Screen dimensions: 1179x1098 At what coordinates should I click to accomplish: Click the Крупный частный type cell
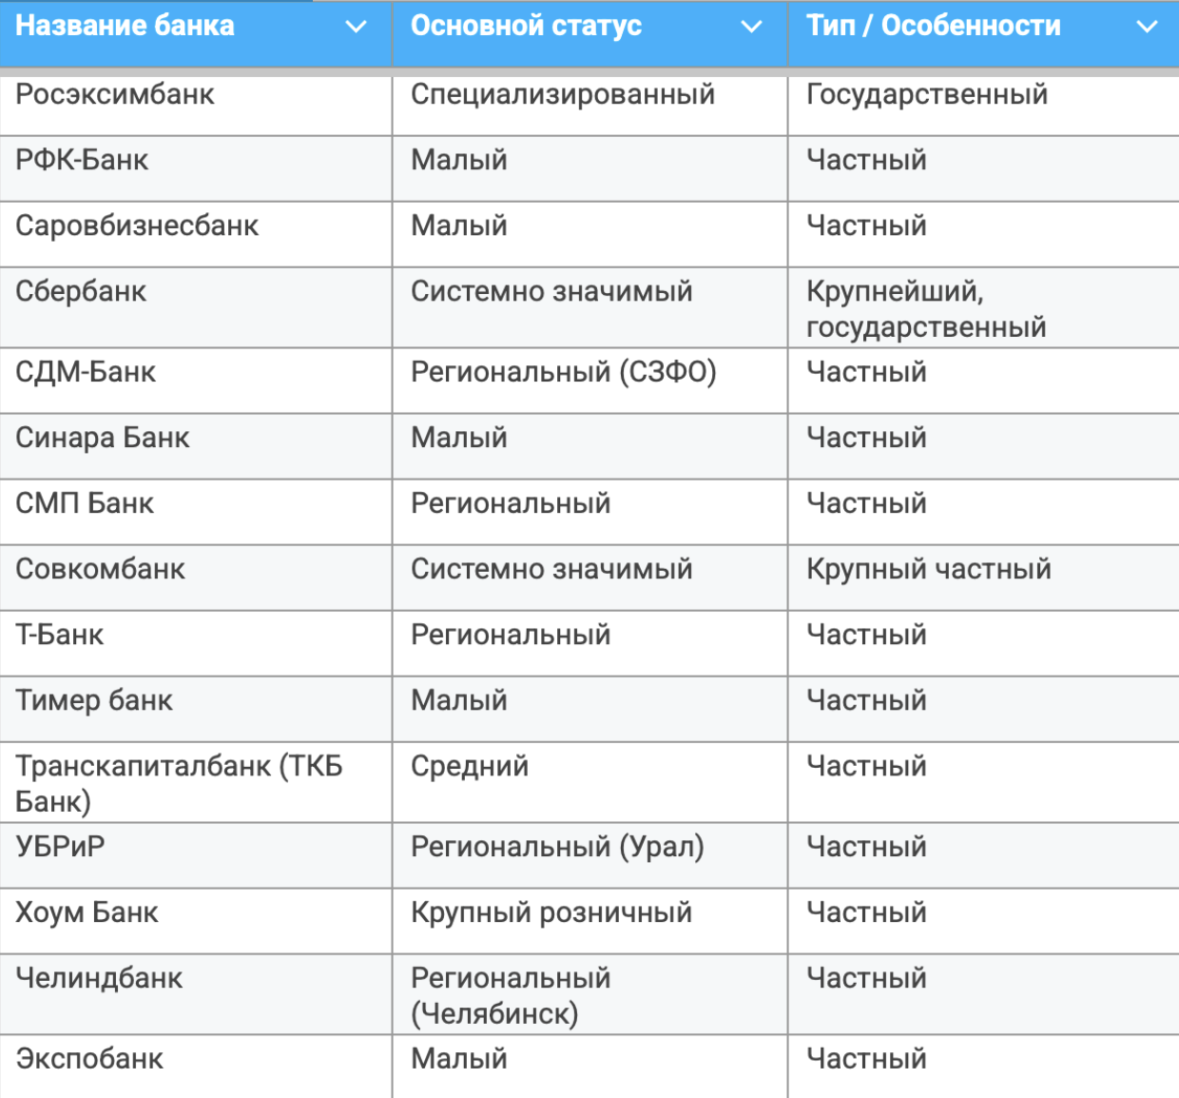pos(929,570)
